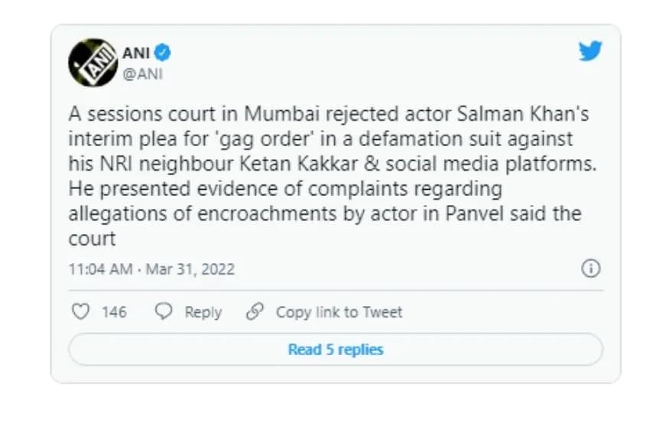The height and width of the screenshot is (446, 669).
Task: Like the tweet using the heart icon
Action: point(80,311)
